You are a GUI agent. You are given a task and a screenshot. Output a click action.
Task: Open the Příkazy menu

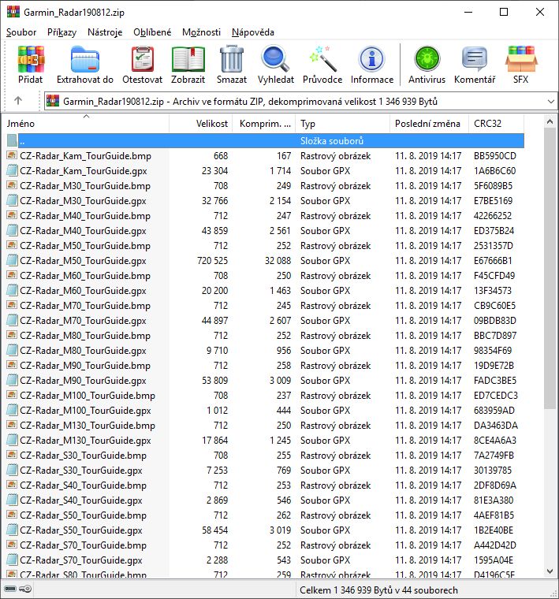[x=62, y=32]
